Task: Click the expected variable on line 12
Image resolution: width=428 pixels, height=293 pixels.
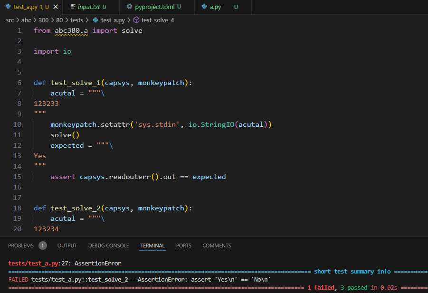Action: 67,145
